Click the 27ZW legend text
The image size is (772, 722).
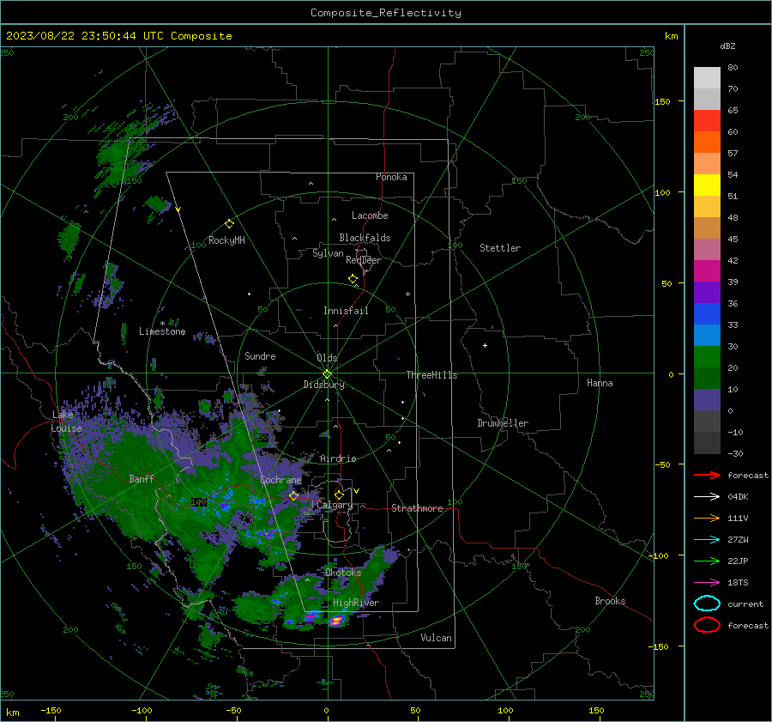point(738,540)
